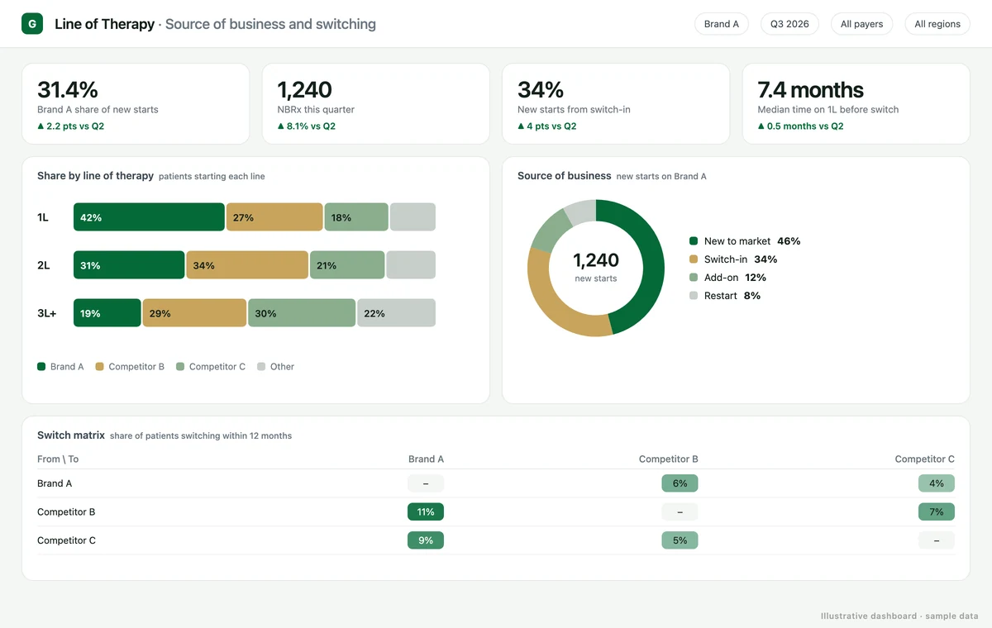Click the Competitor B column header in matrix
Viewport: 992px width, 628px height.
(x=669, y=459)
